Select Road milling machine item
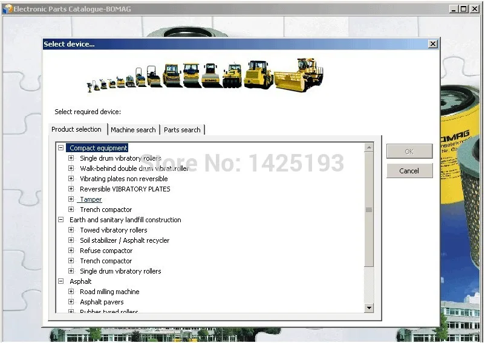 coord(109,292)
